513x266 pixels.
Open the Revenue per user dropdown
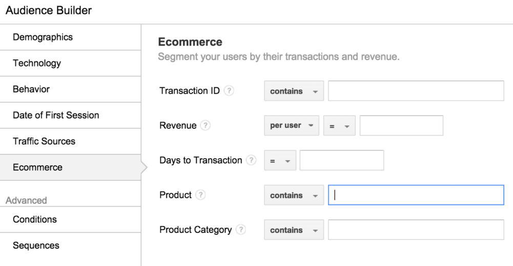click(292, 125)
